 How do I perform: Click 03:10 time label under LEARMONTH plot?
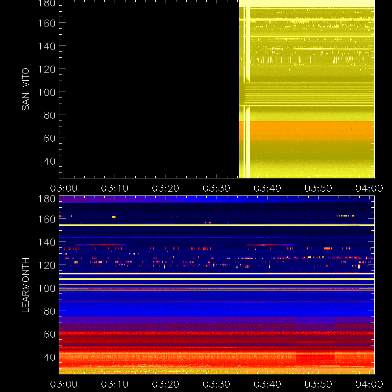115,384
